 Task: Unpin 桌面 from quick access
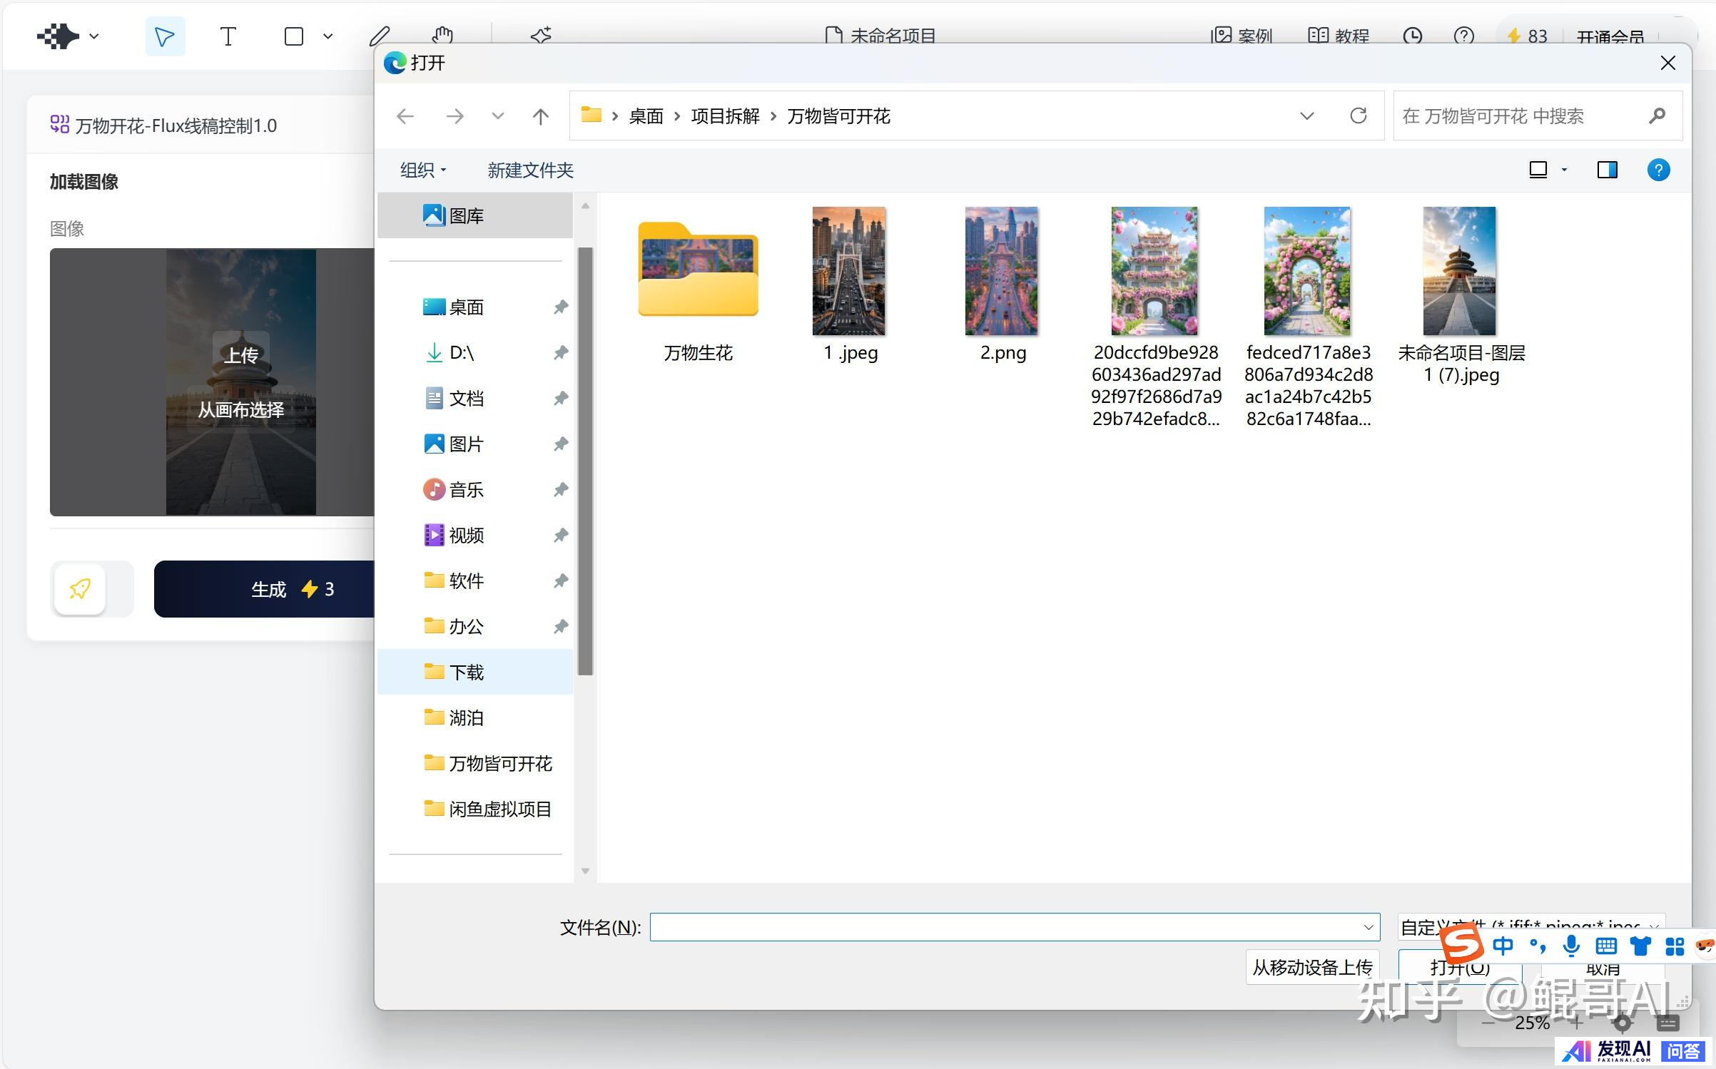pyautogui.click(x=561, y=307)
